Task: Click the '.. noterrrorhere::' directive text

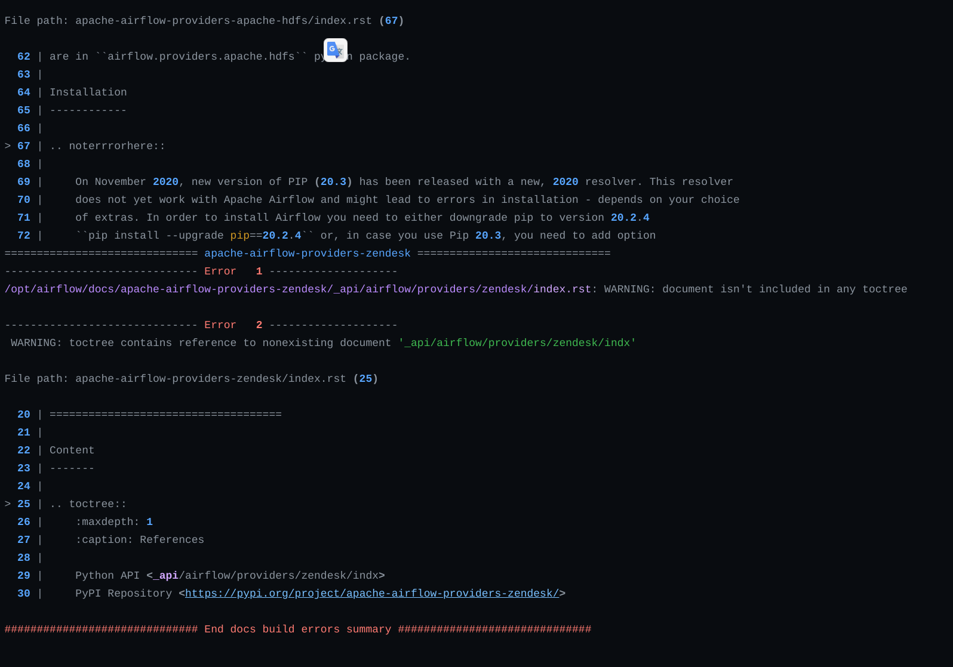Action: (x=107, y=146)
